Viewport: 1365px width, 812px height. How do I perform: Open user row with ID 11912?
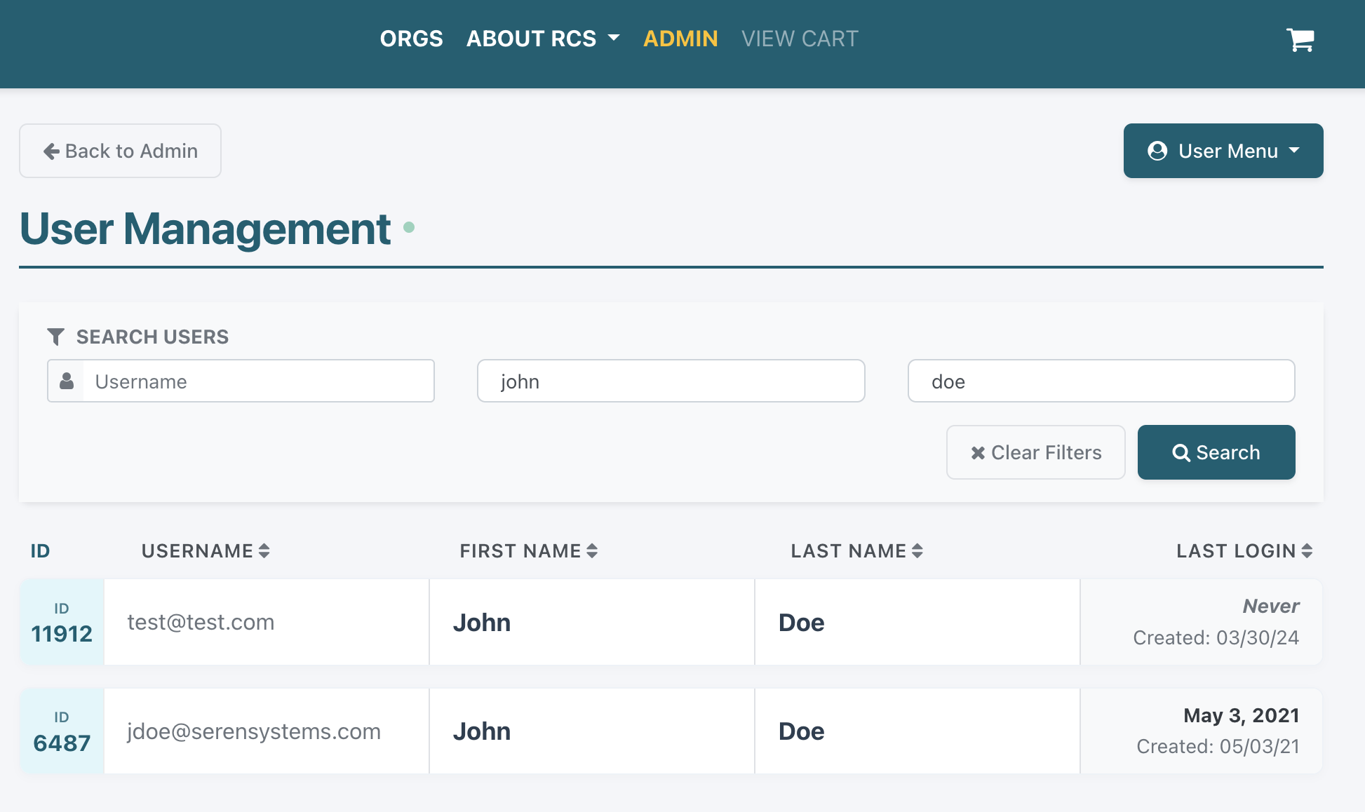click(x=671, y=622)
